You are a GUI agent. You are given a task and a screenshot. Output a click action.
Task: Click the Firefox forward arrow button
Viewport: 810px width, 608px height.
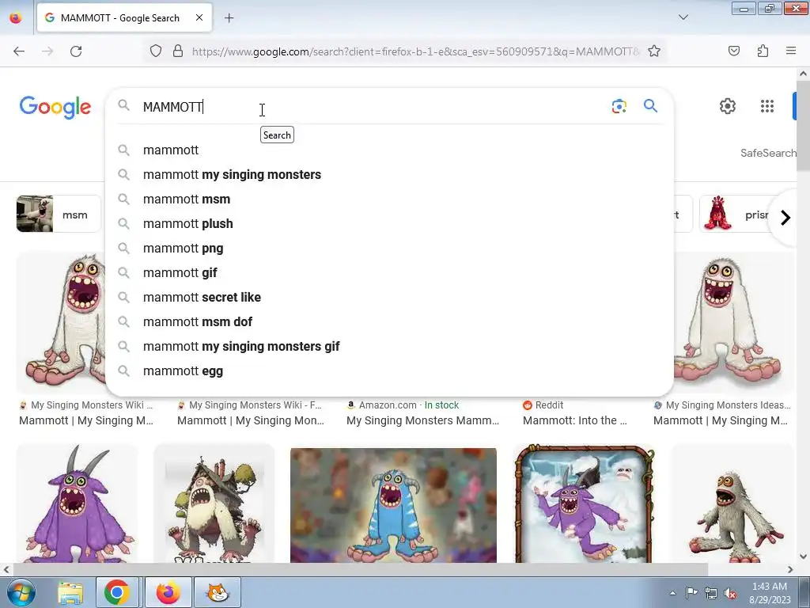click(x=47, y=51)
